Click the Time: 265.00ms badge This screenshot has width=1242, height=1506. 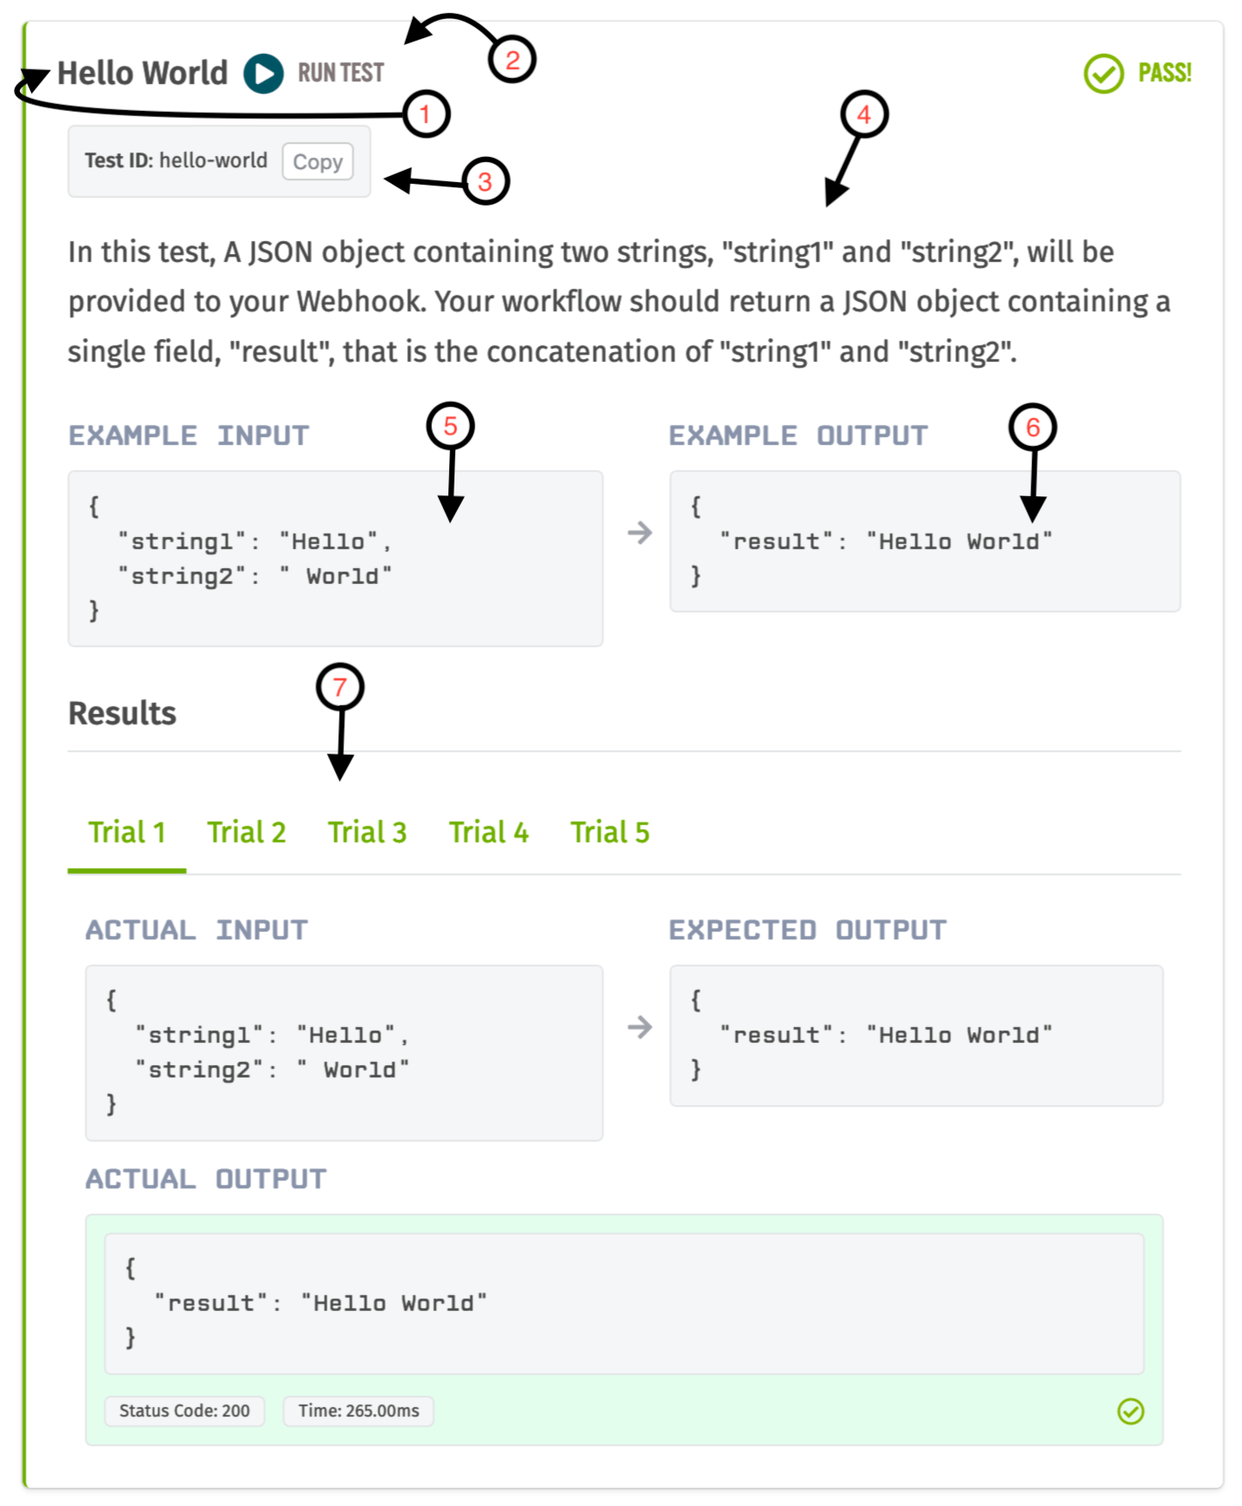point(358,1411)
